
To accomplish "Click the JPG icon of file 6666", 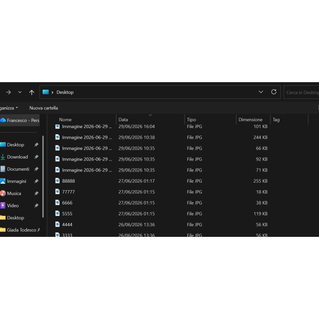I will 57,203.
